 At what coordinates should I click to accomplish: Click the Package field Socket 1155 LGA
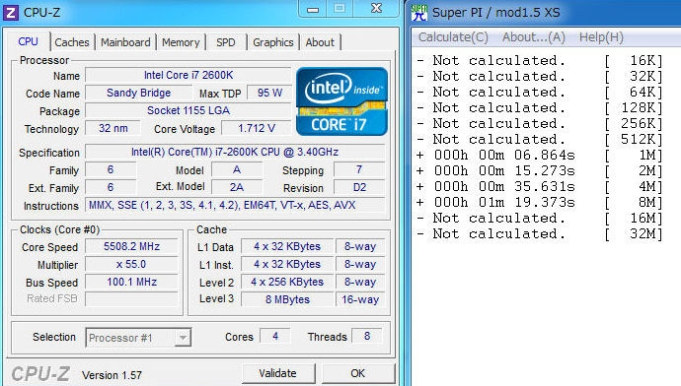pyautogui.click(x=189, y=110)
